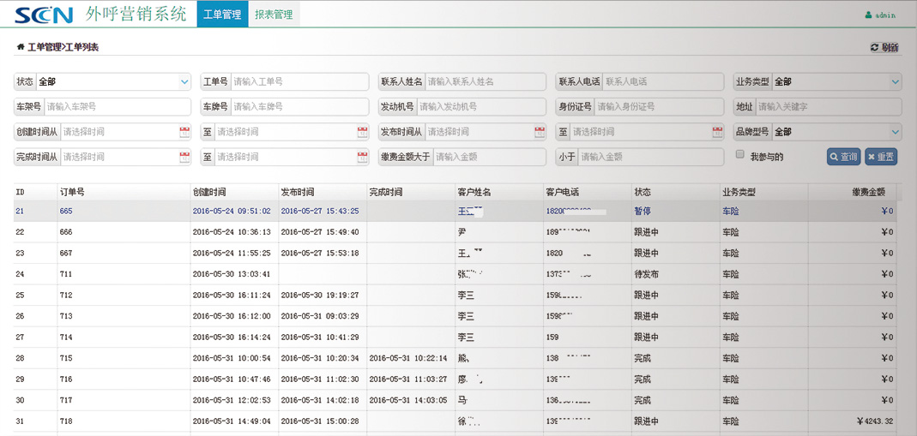The height and width of the screenshot is (436, 917).
Task: Open the 业务类型 dropdown
Action: coord(895,82)
